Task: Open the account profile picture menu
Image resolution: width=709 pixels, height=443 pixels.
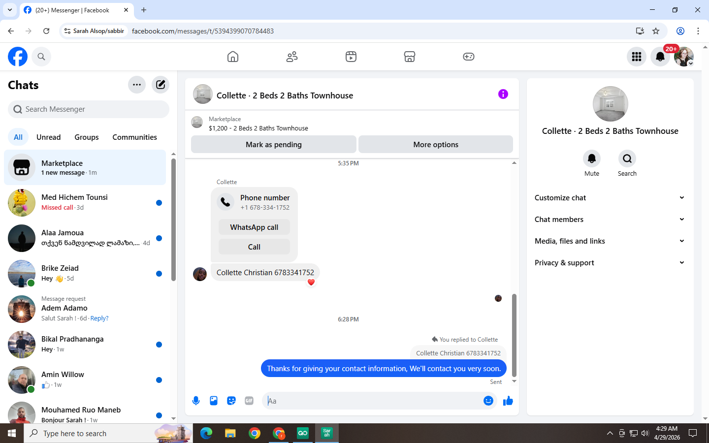Action: point(684,57)
